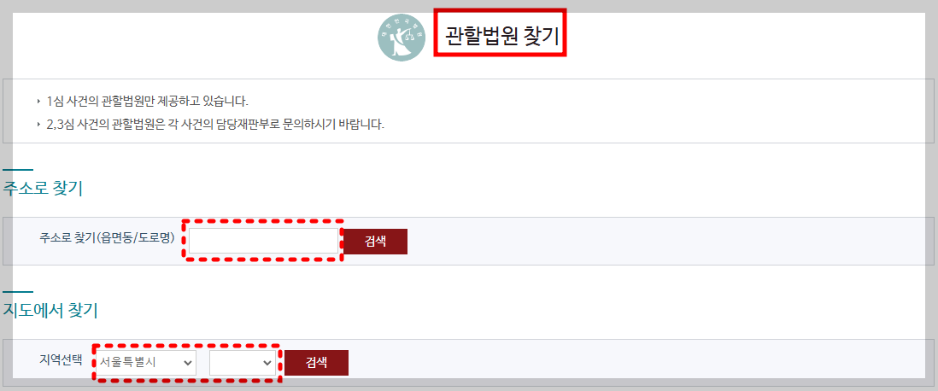This screenshot has width=938, height=391.
Task: Click the 주소로 찾기(읍면동/도로명) field label
Action: coord(107,238)
